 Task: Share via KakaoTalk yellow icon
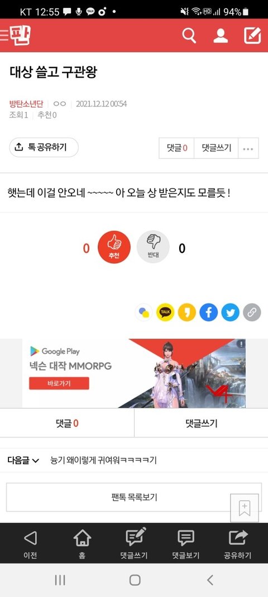point(165,313)
